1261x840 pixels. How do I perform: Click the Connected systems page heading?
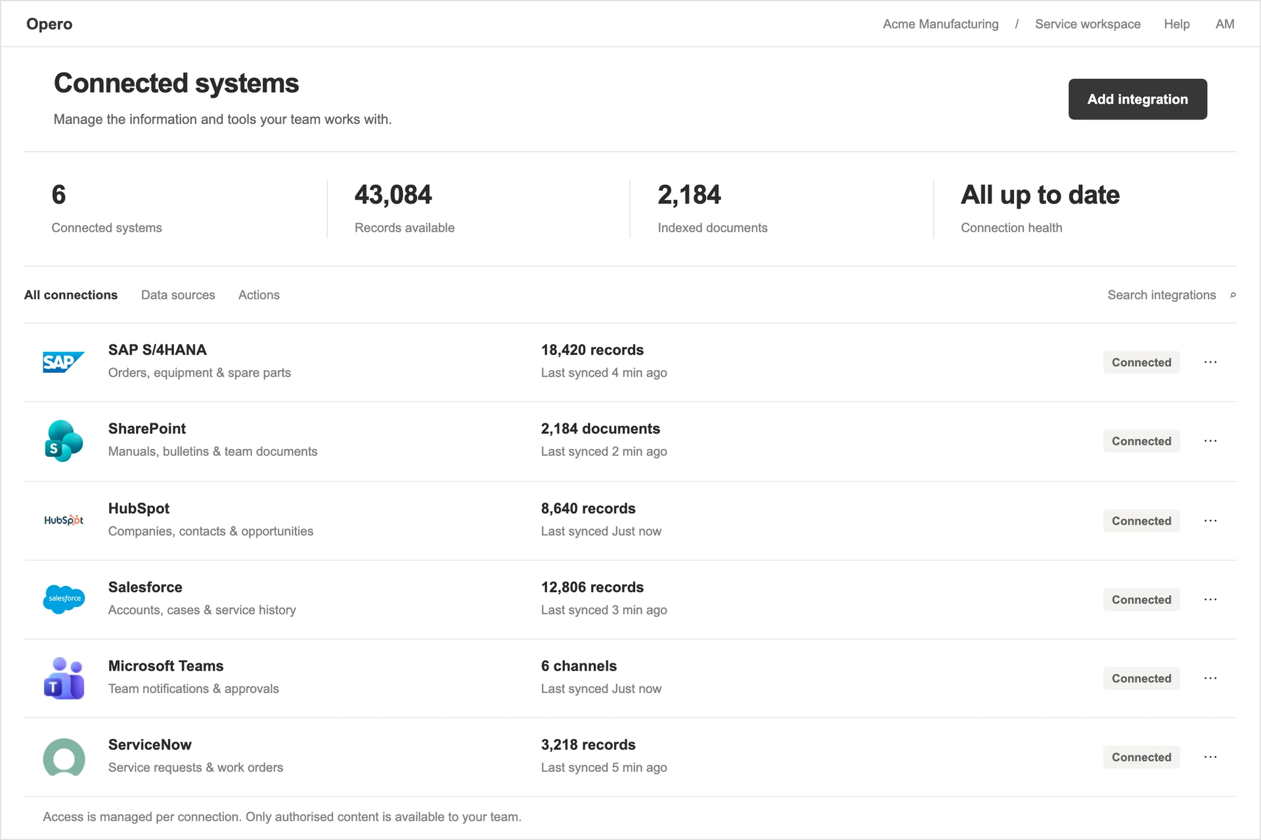(177, 83)
